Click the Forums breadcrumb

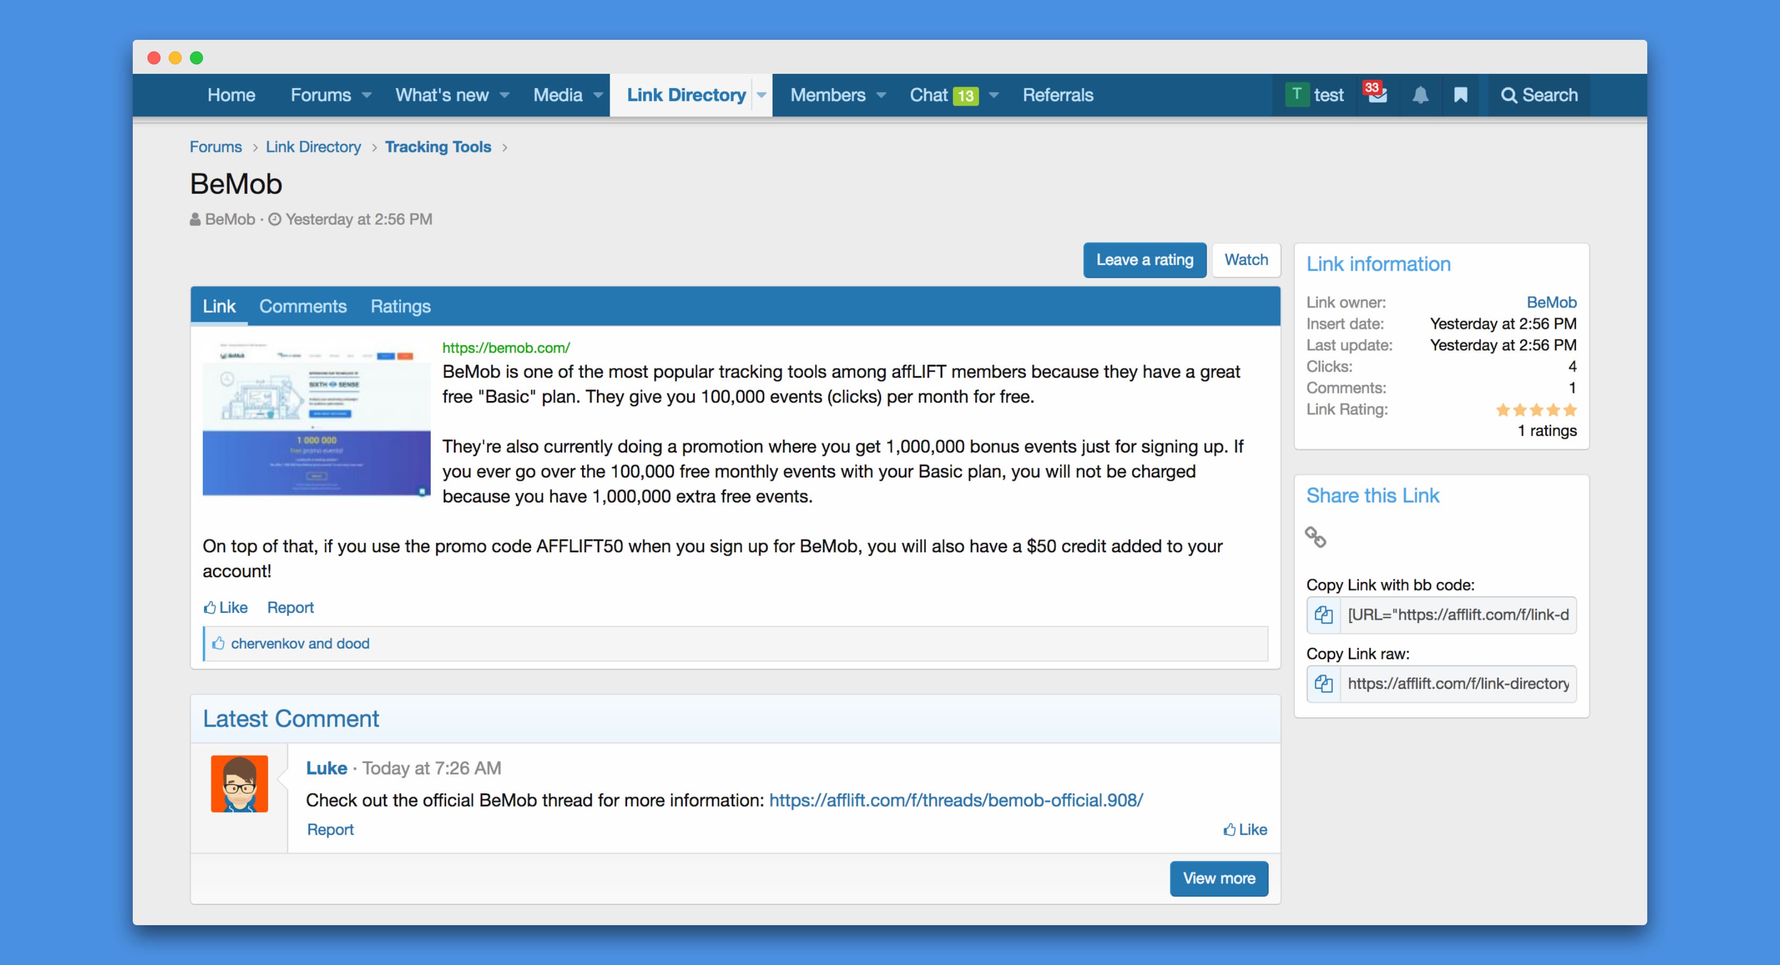coord(216,147)
